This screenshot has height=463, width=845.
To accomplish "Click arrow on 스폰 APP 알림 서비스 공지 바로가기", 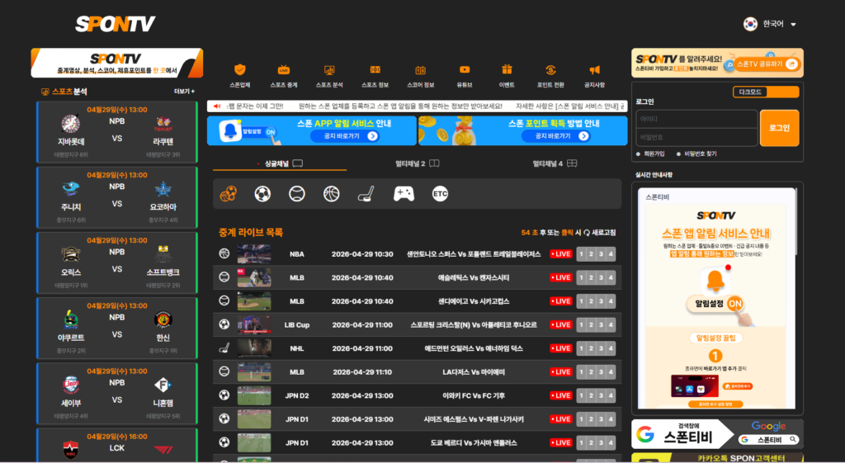I will [372, 136].
